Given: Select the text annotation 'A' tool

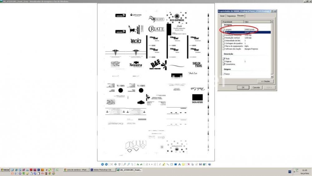Looking at the screenshot, I should (x=179, y=164).
